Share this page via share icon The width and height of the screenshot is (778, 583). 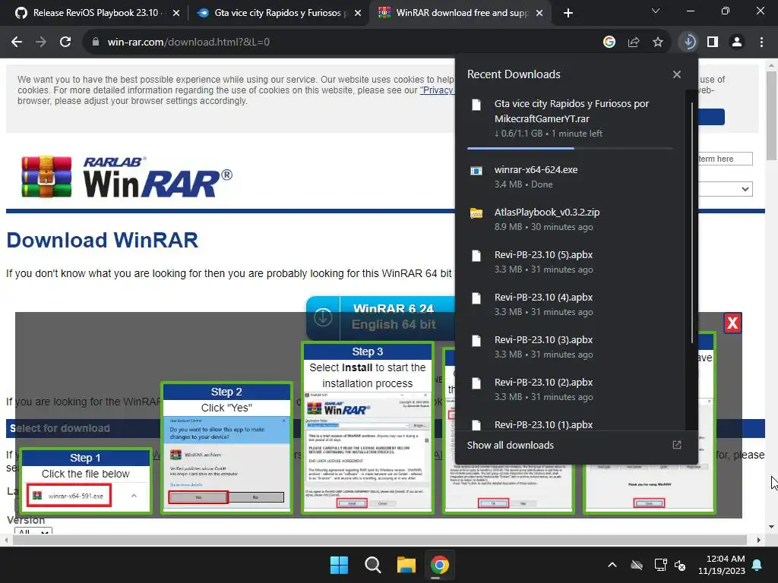(634, 43)
